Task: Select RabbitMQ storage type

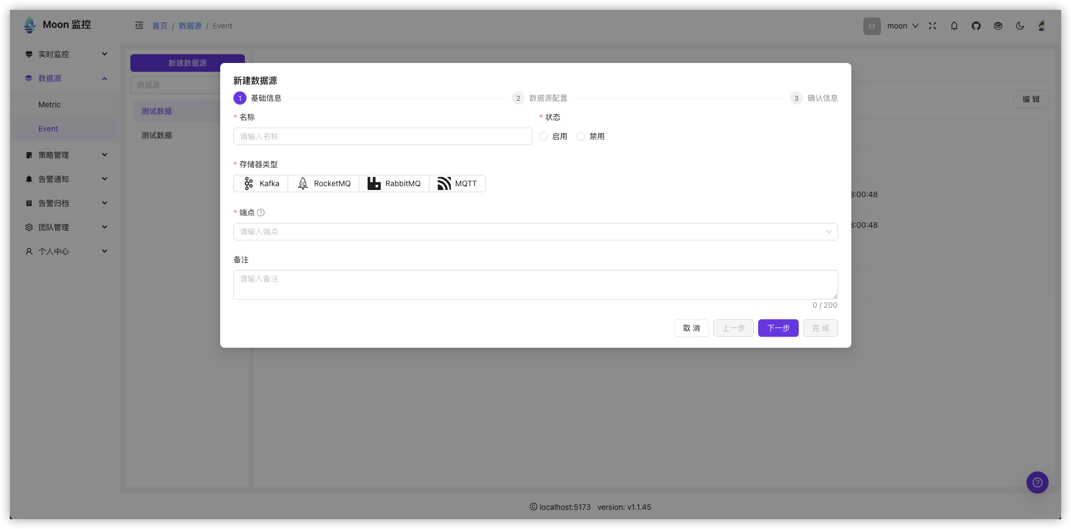Action: tap(394, 183)
